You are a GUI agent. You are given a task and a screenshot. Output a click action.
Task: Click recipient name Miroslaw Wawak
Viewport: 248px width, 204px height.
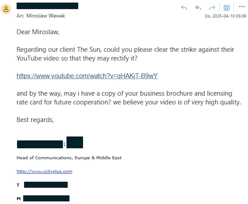point(46,16)
